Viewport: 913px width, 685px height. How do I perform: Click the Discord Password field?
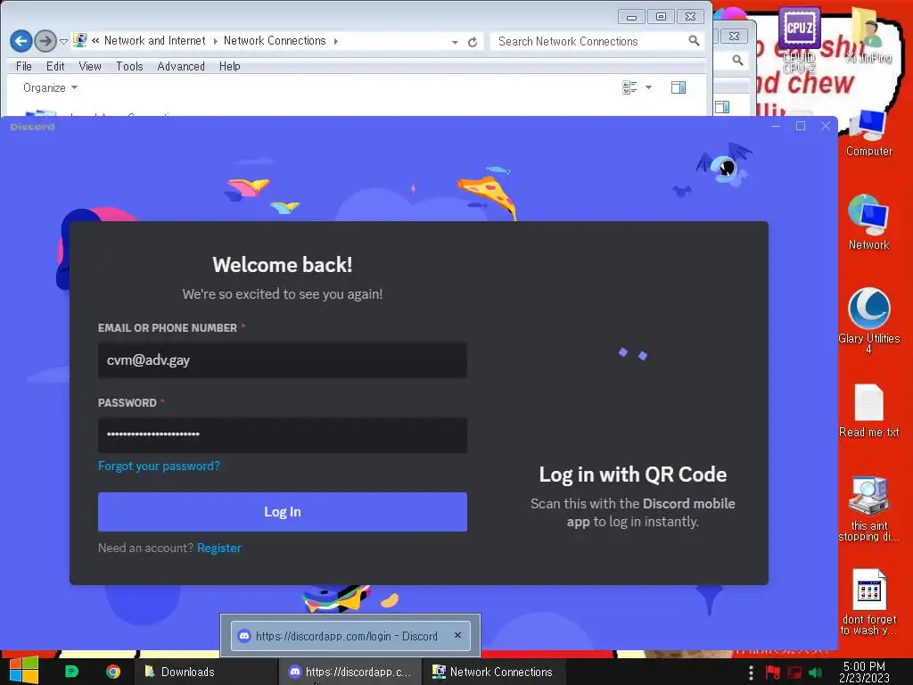click(x=283, y=434)
